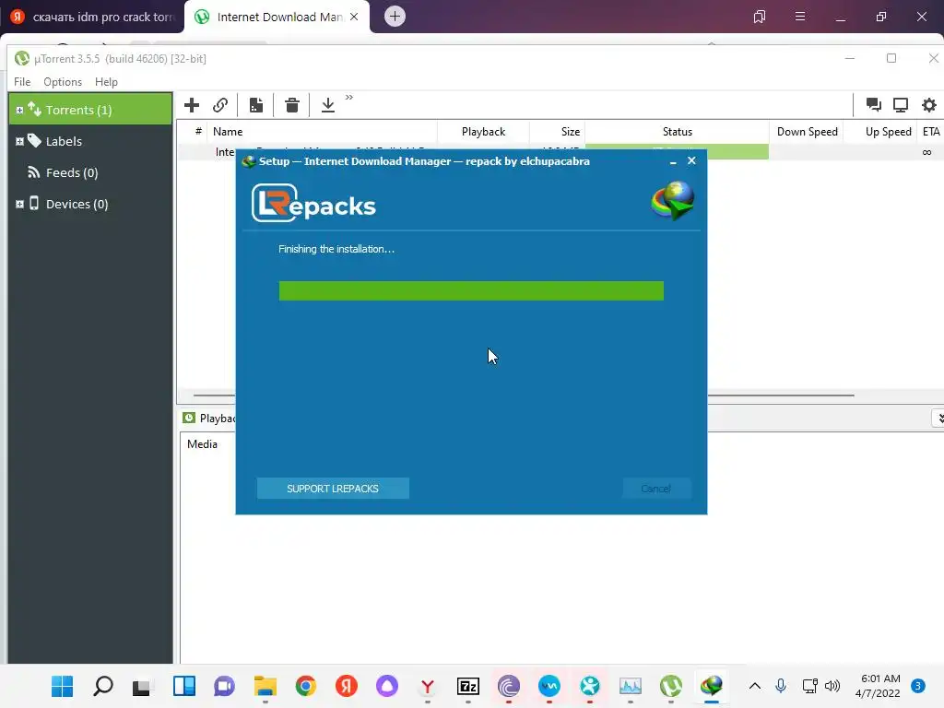This screenshot has width=944, height=708.
Task: Expand the Labels tree node
Action: (19, 141)
